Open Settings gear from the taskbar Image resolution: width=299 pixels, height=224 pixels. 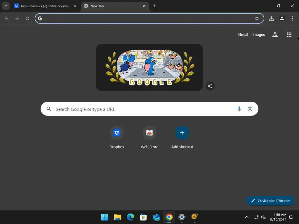click(182, 217)
